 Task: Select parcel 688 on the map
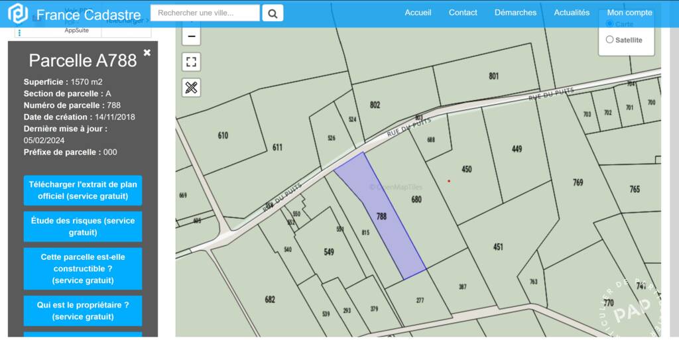point(431,139)
